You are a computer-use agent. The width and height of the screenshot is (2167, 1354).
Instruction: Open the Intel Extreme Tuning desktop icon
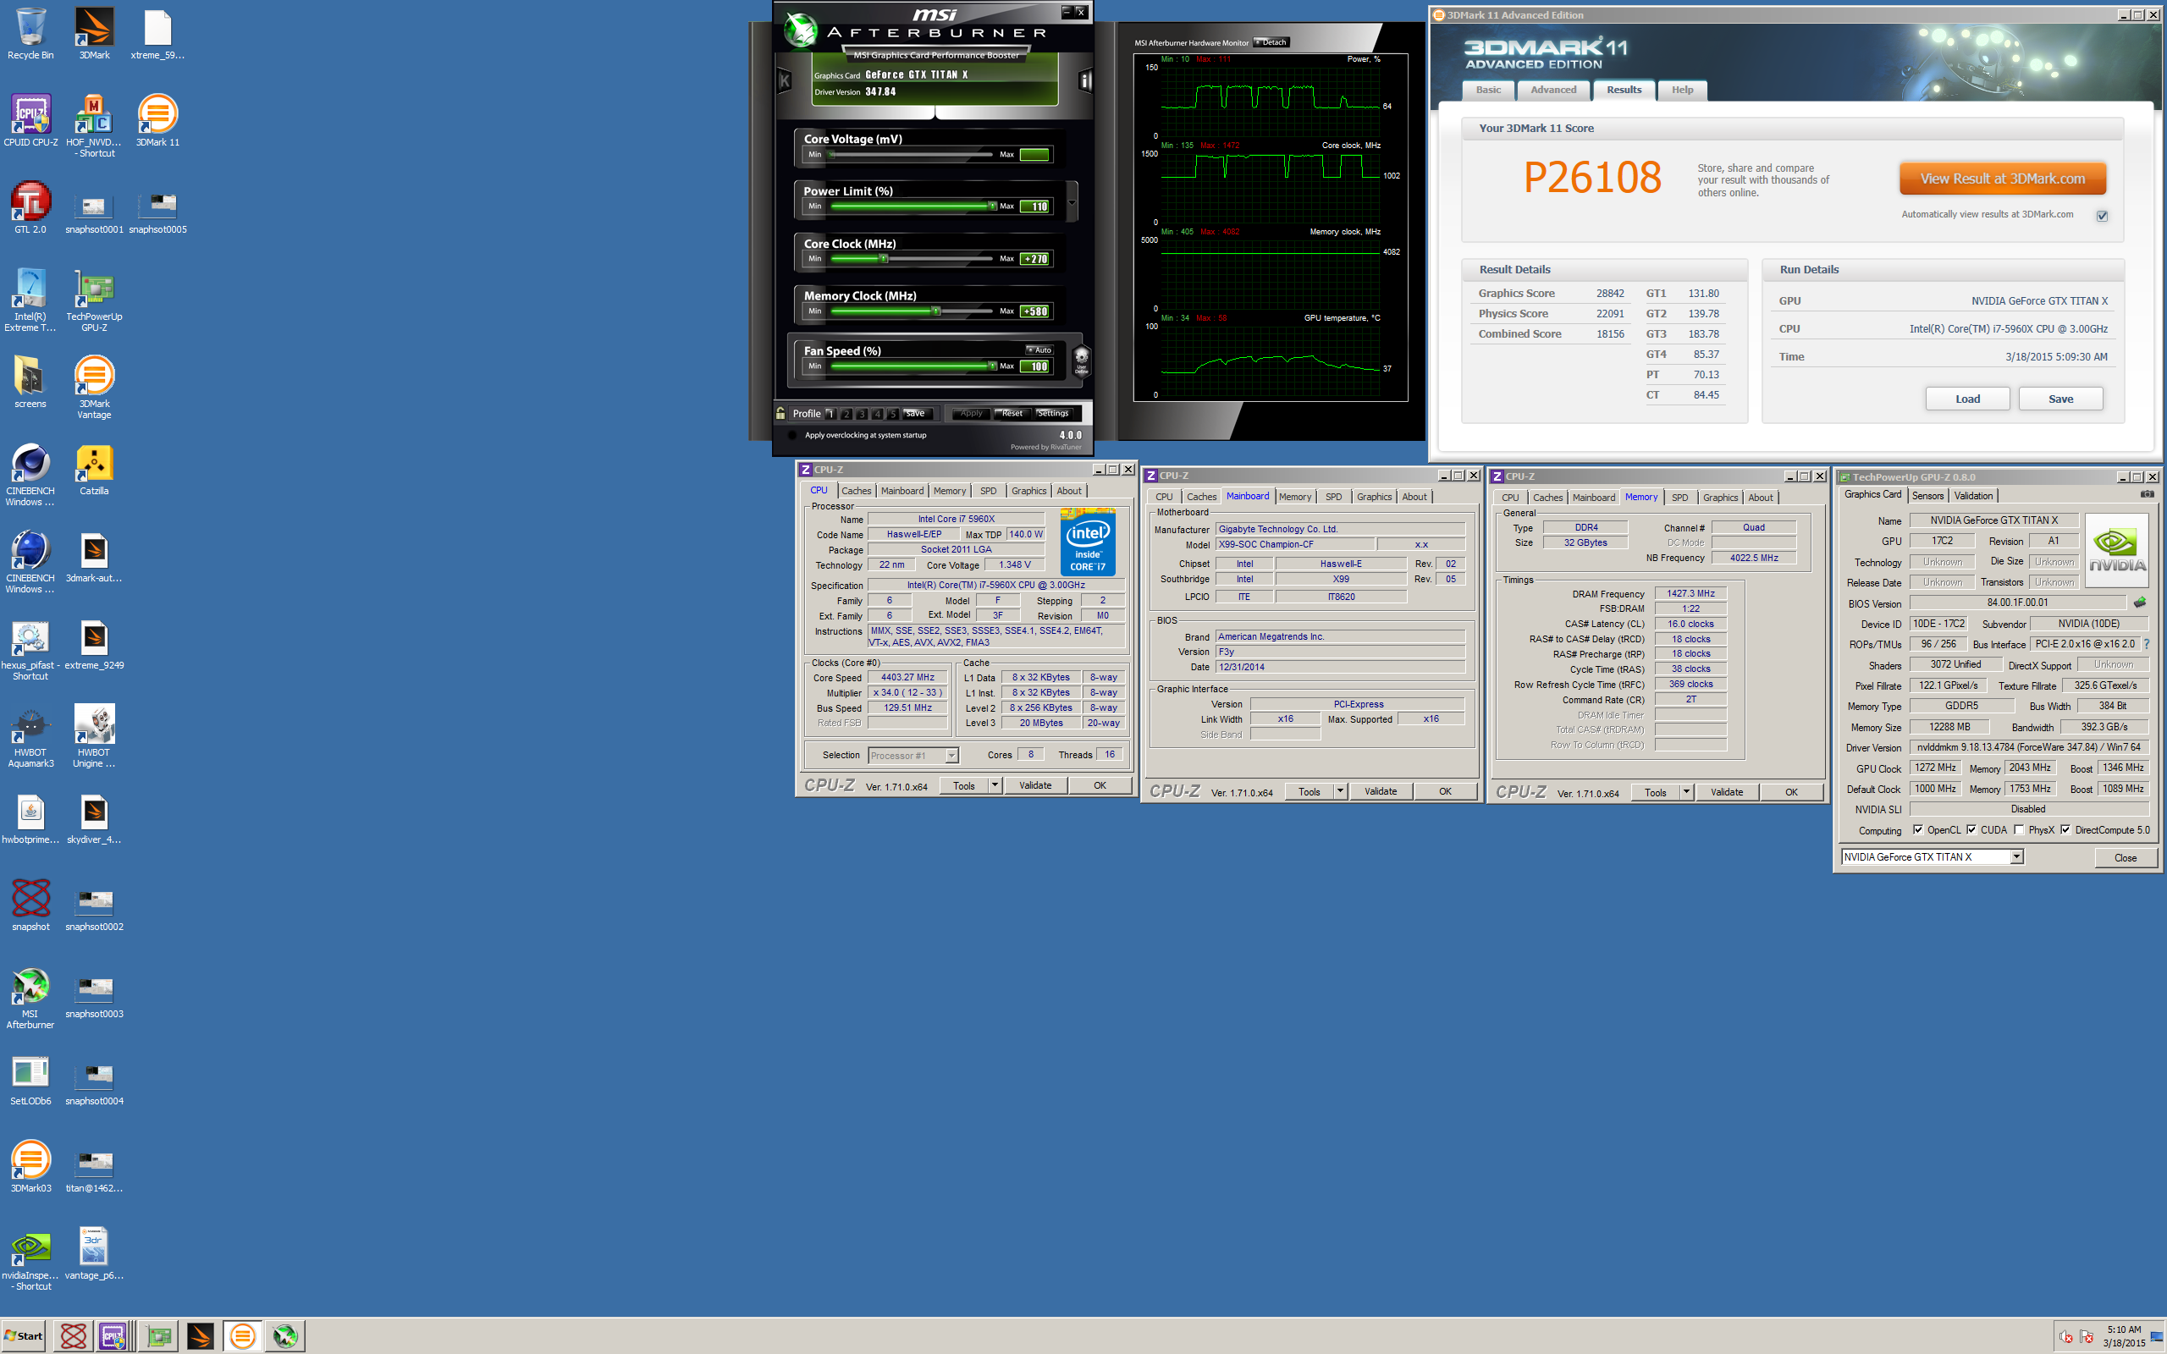click(30, 301)
